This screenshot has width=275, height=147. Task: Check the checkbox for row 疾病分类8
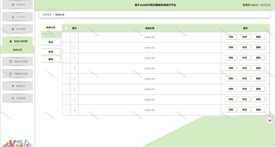(66, 37)
